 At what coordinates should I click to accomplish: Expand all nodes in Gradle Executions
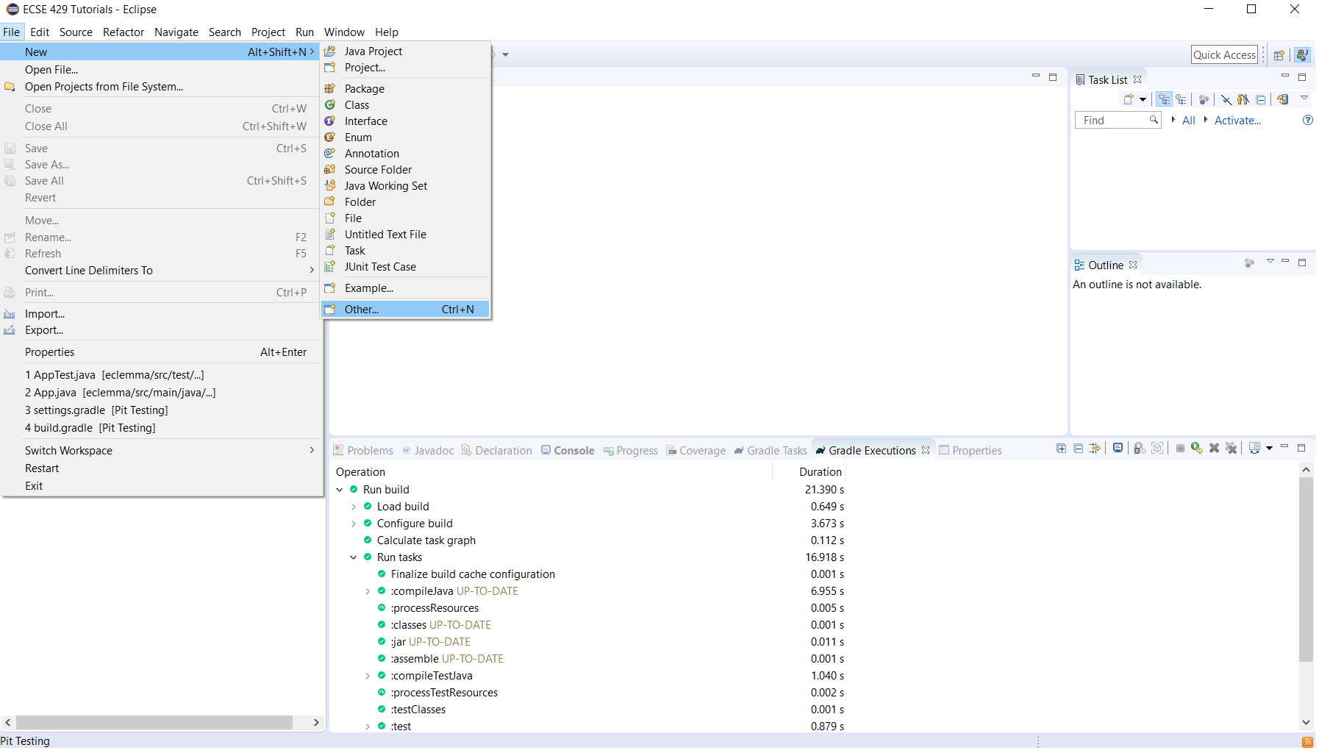coord(1061,449)
